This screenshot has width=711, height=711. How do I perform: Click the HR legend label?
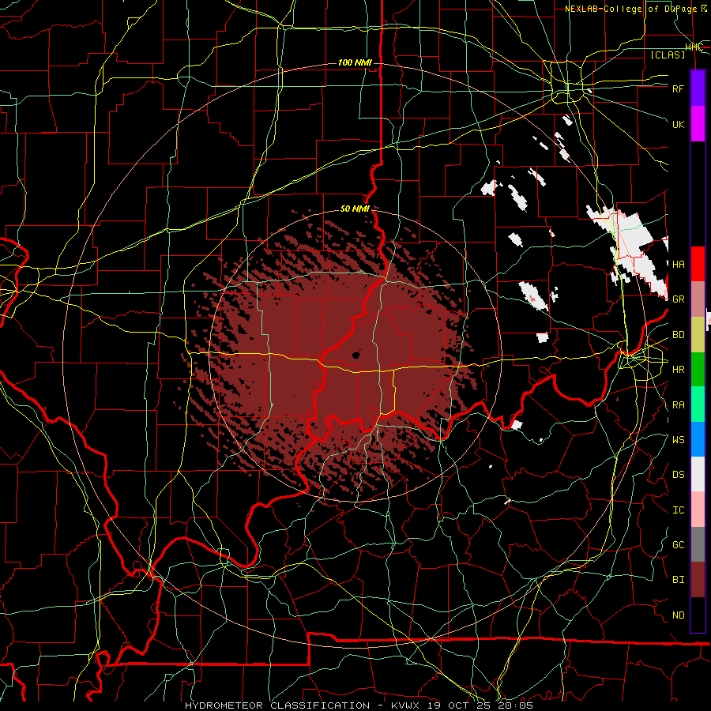(x=678, y=370)
